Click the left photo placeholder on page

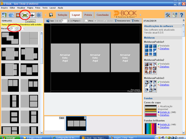65,58
